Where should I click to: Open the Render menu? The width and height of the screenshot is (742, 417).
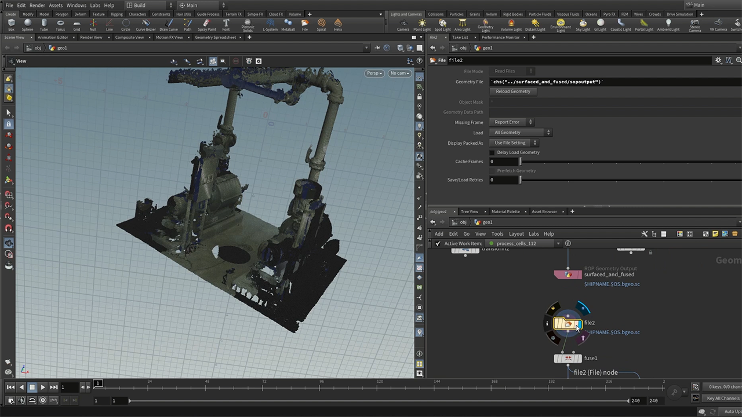coord(37,5)
